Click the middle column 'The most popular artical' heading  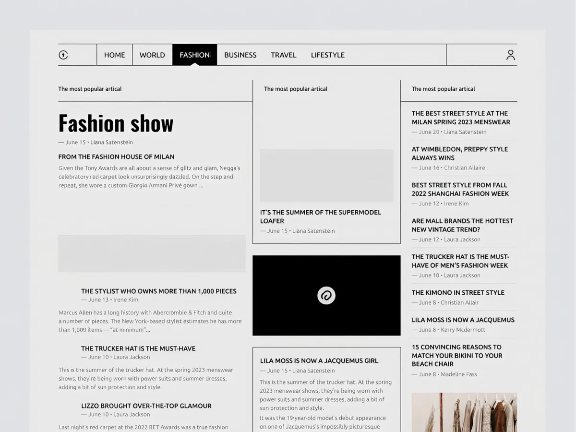click(x=296, y=89)
